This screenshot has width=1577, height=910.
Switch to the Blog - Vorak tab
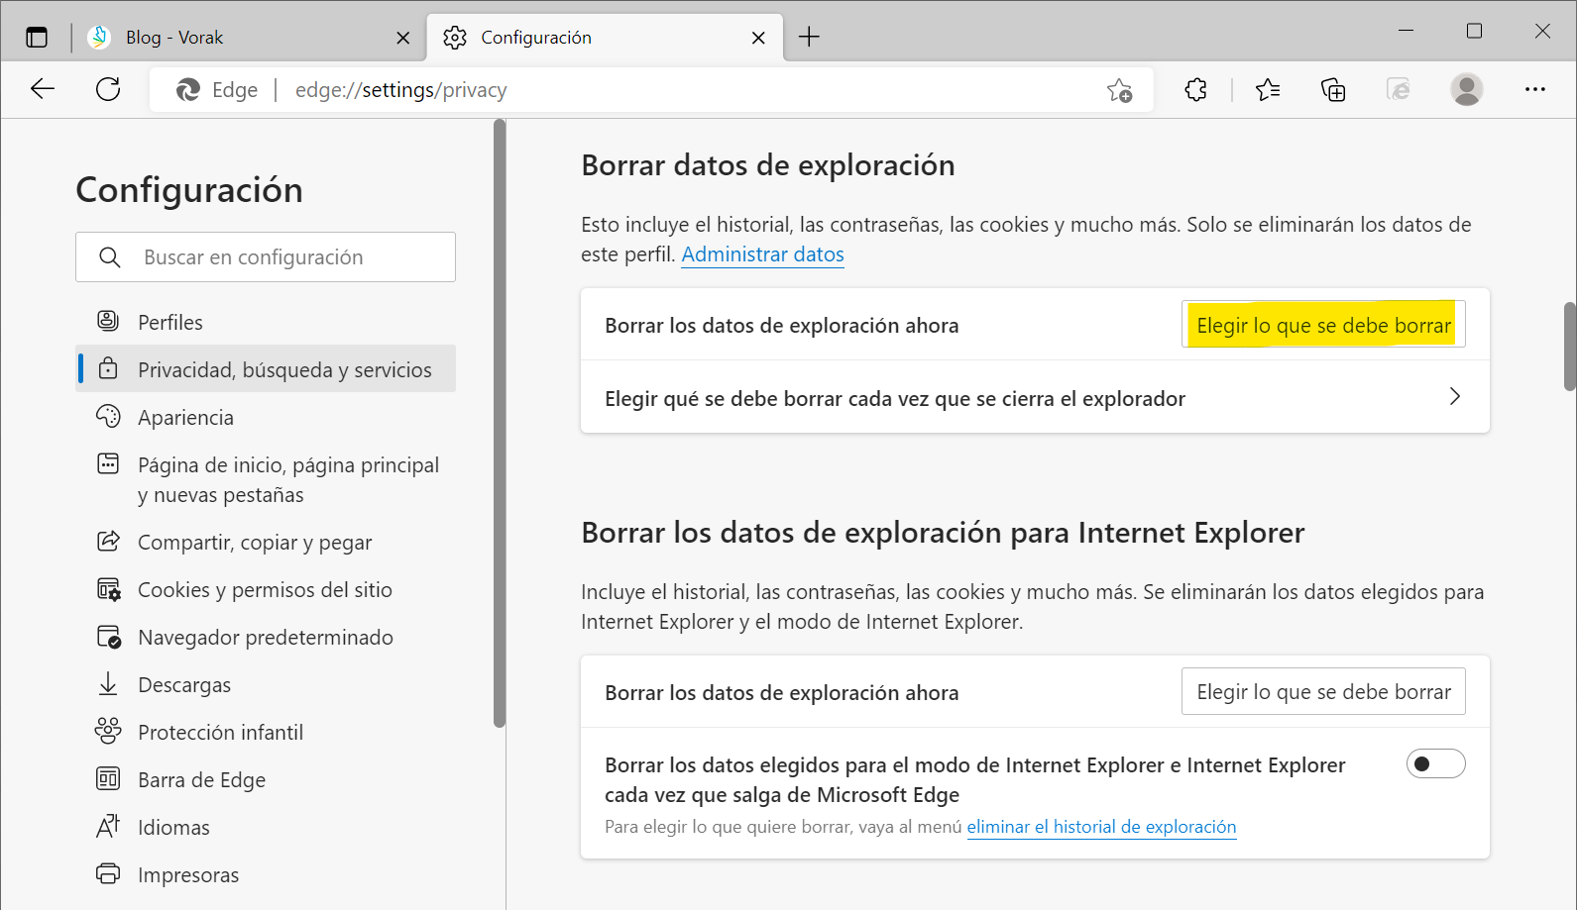click(x=250, y=38)
